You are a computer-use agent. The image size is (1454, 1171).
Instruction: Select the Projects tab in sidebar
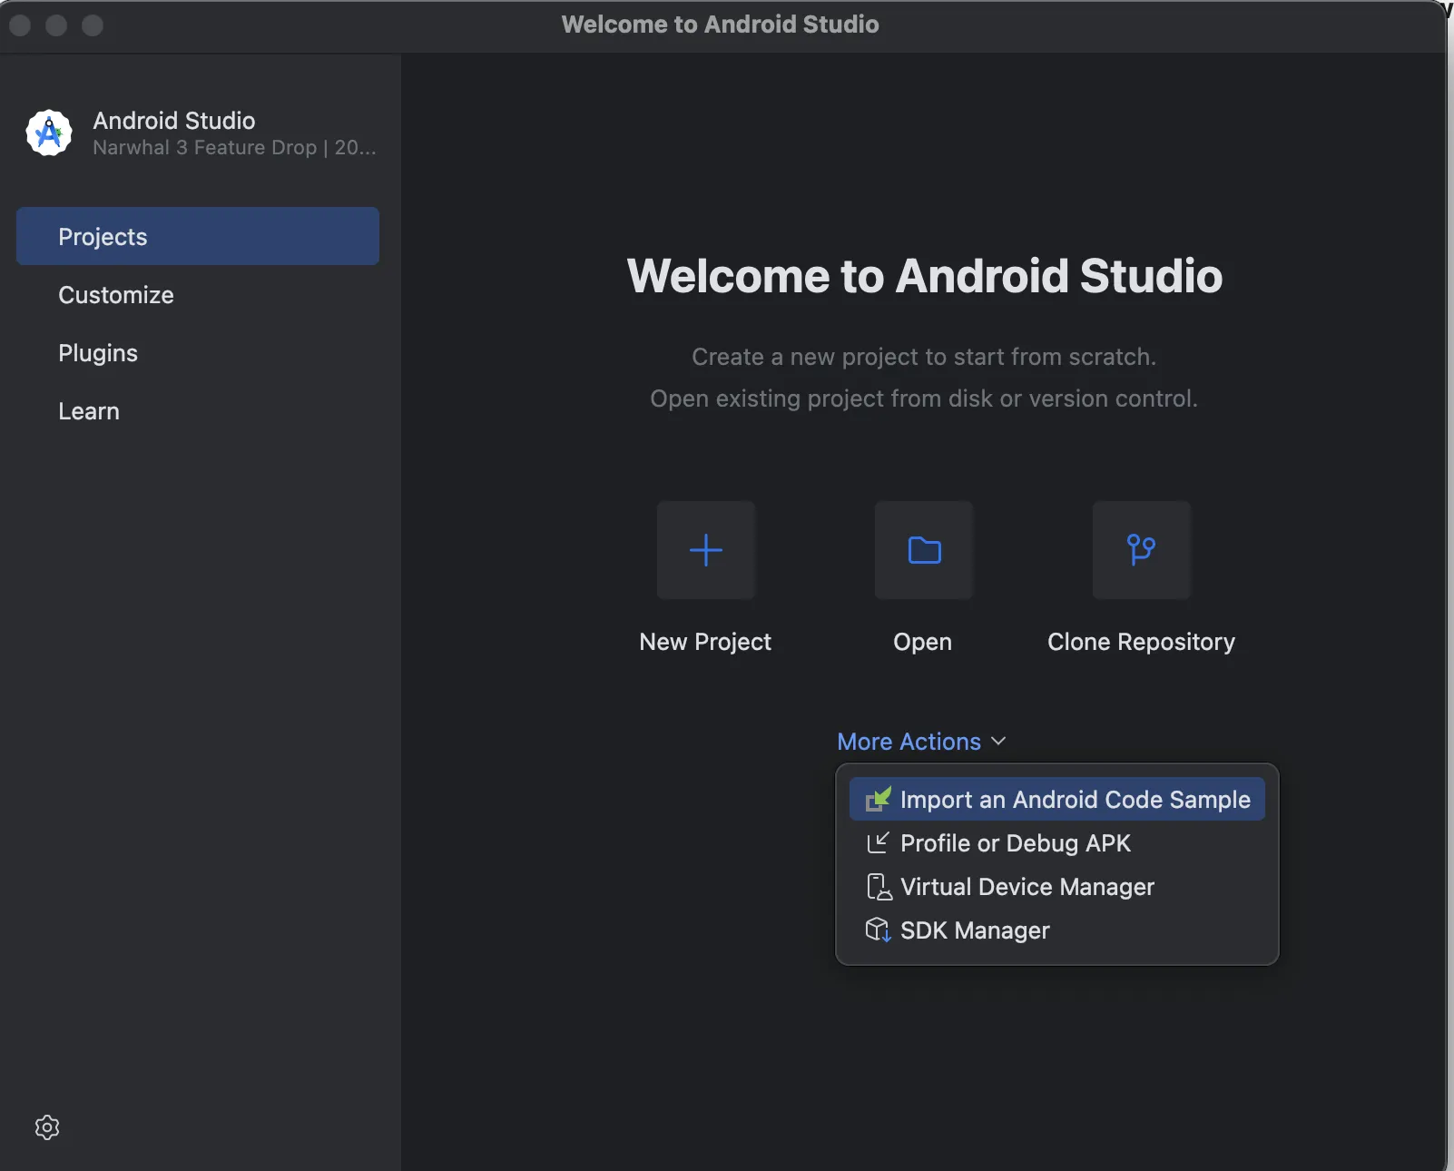(198, 236)
